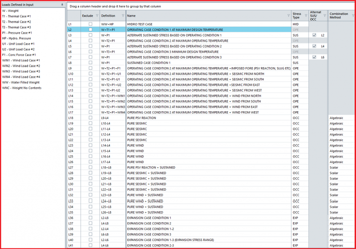356x249 pixels.
Task: Open the filter icon on Exclude column
Action: (96, 16)
